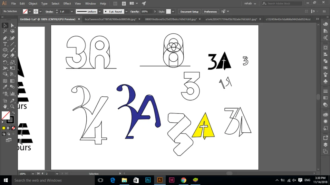The height and width of the screenshot is (185, 330).
Task: Open the fill color dropdown arrow
Action: coord(30,12)
